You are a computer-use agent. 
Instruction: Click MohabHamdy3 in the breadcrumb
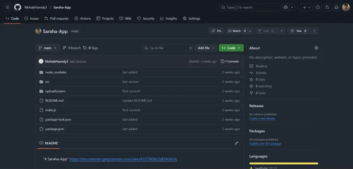click(x=36, y=7)
